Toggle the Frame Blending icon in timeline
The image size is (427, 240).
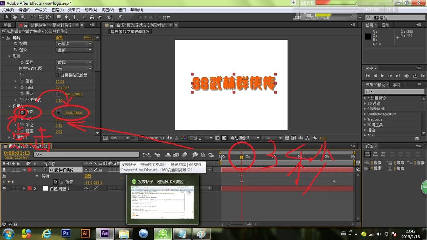click(176, 155)
